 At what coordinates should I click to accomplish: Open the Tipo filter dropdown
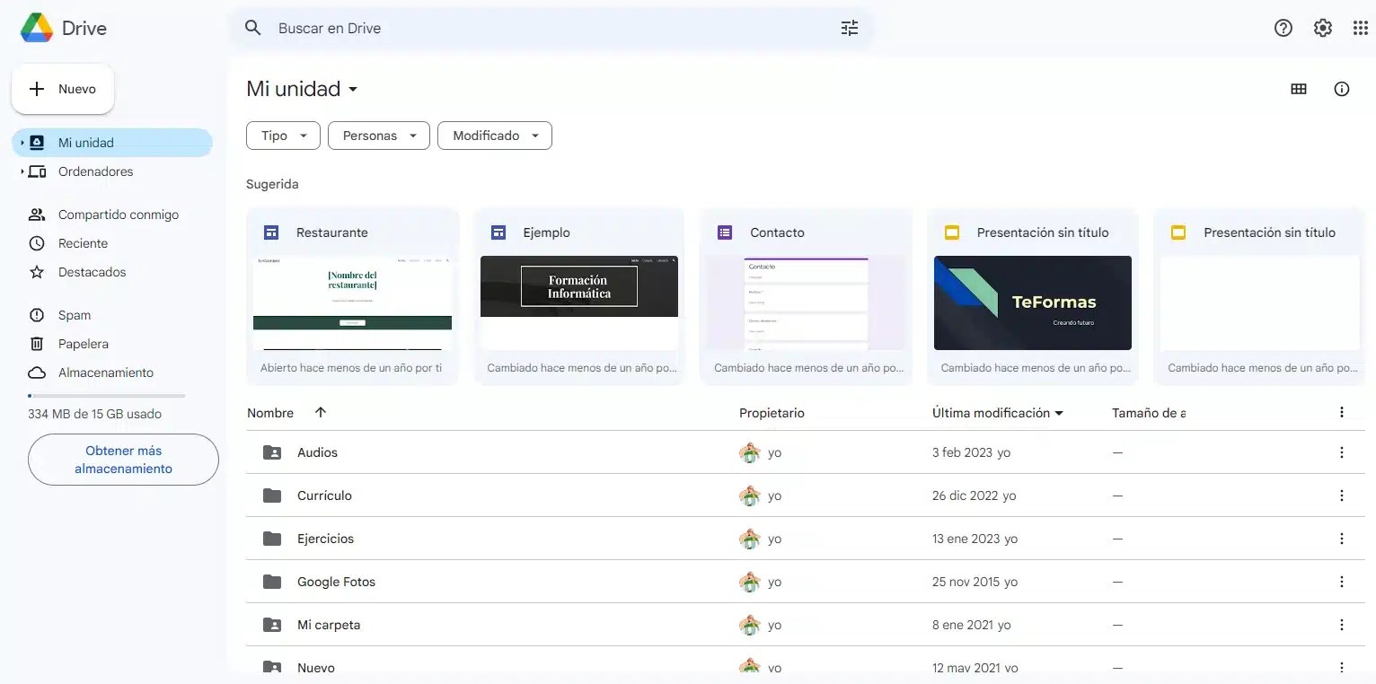pos(283,136)
